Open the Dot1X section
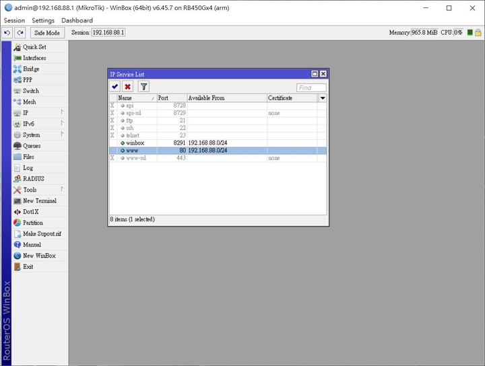The width and height of the screenshot is (485, 366). 40,212
